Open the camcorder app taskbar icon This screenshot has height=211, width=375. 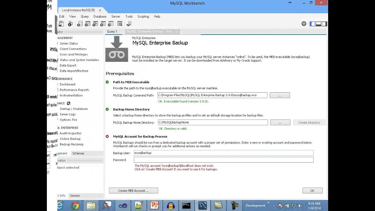coord(234,205)
